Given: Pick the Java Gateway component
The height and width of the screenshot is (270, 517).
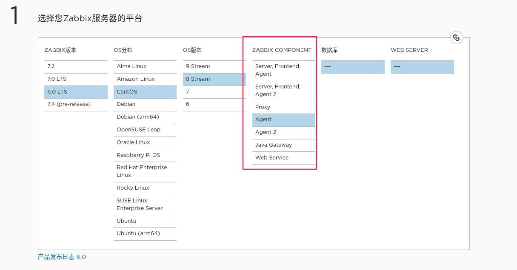Looking at the screenshot, I should pyautogui.click(x=284, y=145).
